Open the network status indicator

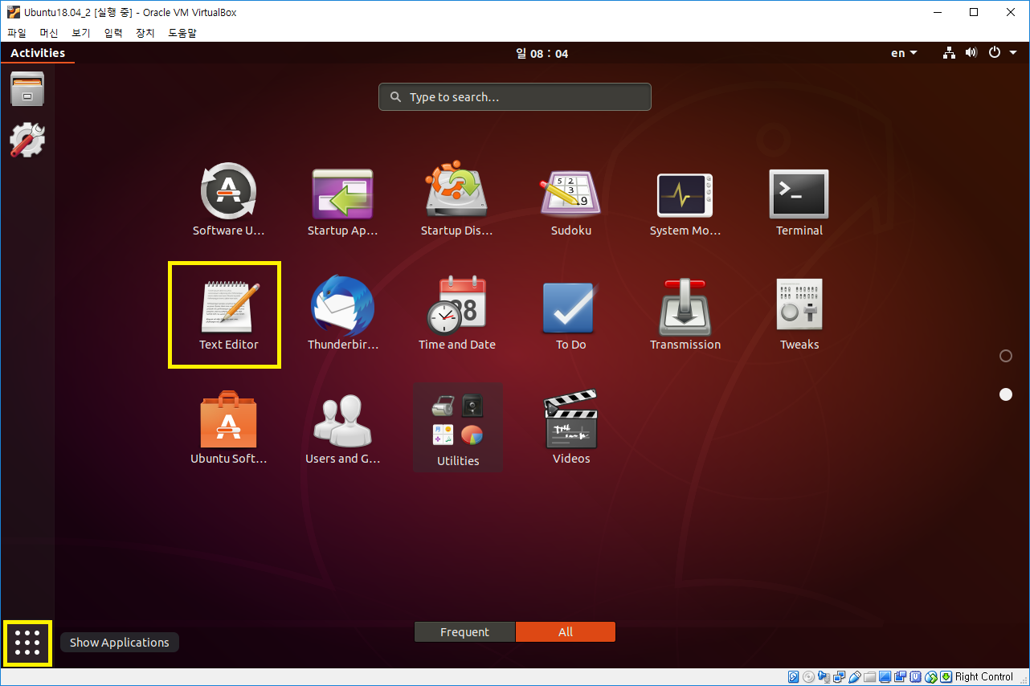pyautogui.click(x=949, y=53)
